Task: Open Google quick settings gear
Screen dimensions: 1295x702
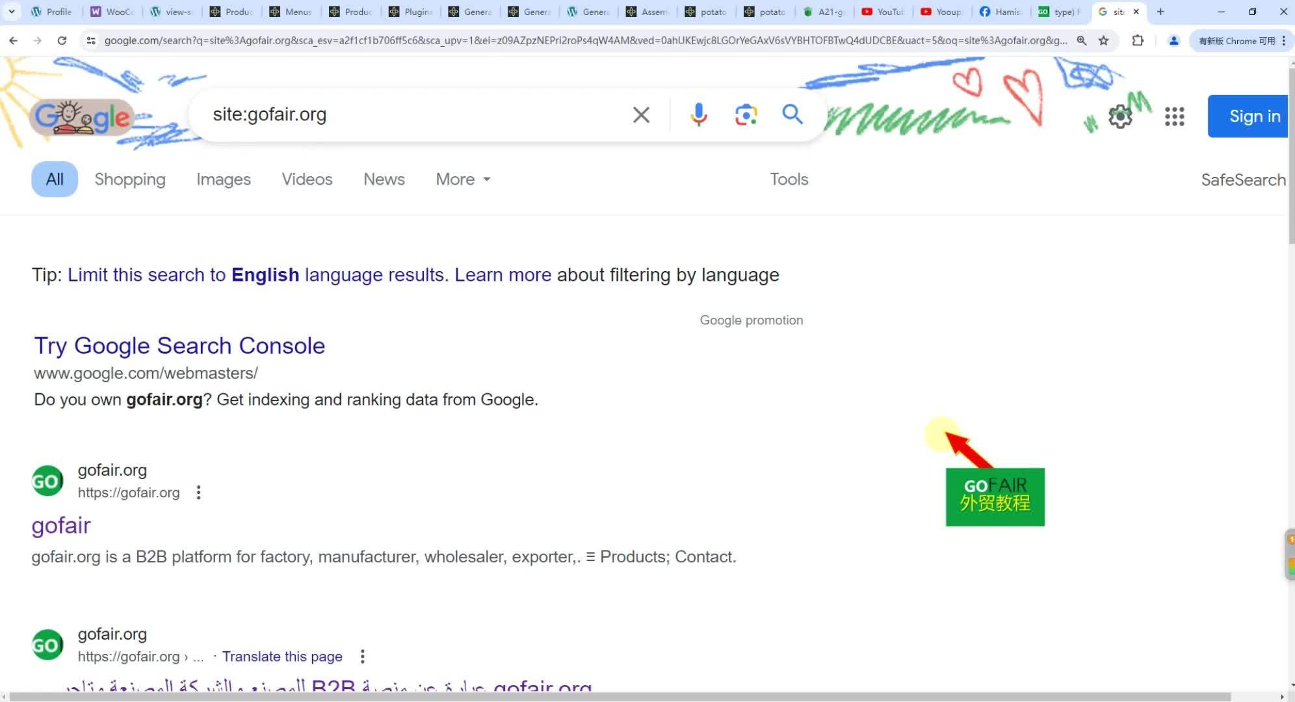Action: point(1119,117)
